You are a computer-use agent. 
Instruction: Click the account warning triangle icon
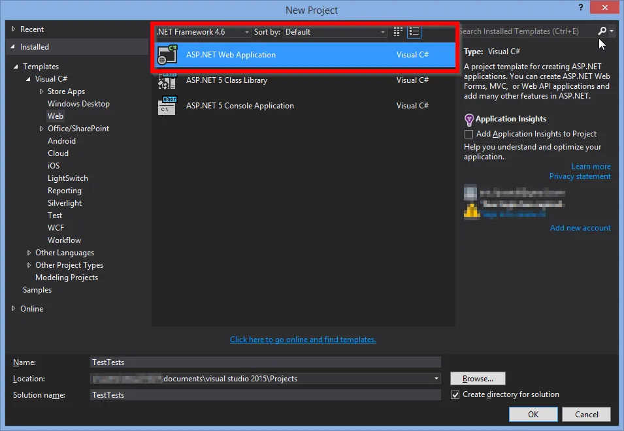(472, 211)
